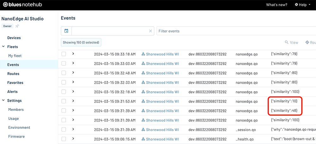Screen dimensions: 316x144
Task: Open Members under Settings
Action: click(16, 110)
